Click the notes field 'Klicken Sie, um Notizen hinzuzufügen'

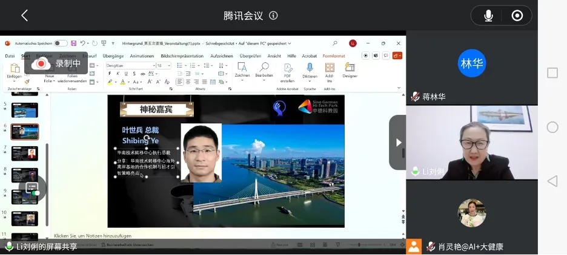click(93, 236)
